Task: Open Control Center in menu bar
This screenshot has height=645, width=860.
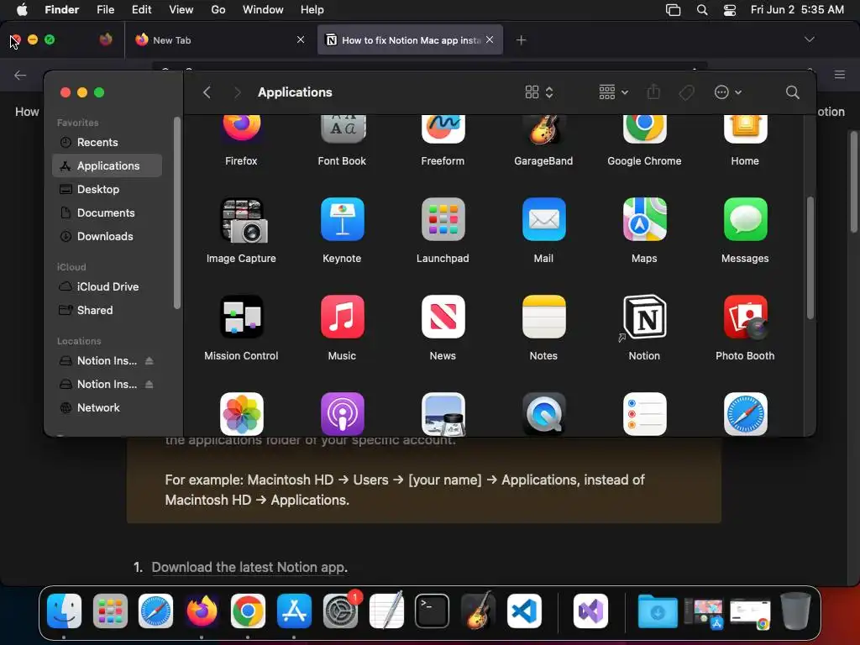Action: click(x=730, y=10)
